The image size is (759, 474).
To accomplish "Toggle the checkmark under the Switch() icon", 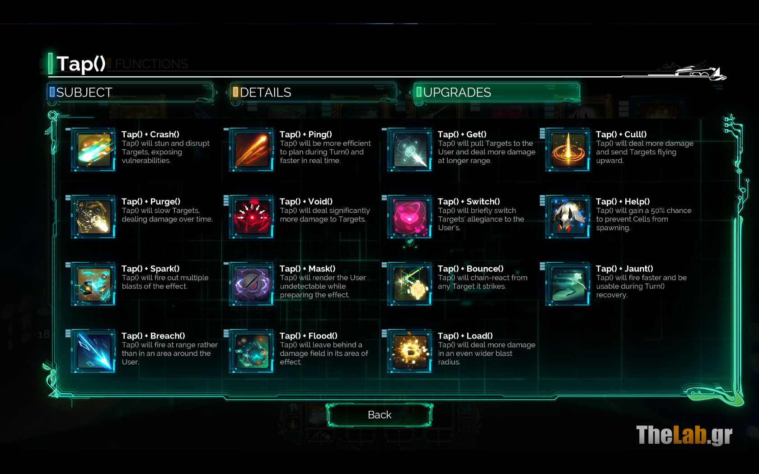I will pyautogui.click(x=410, y=242).
